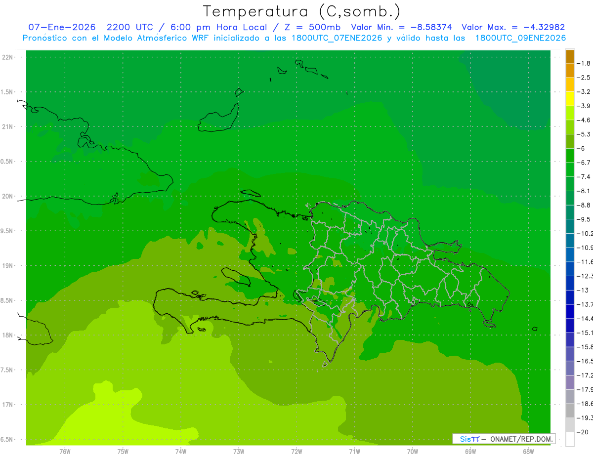Click the "-20" color bar value
The image size is (593, 458).
pos(583,432)
